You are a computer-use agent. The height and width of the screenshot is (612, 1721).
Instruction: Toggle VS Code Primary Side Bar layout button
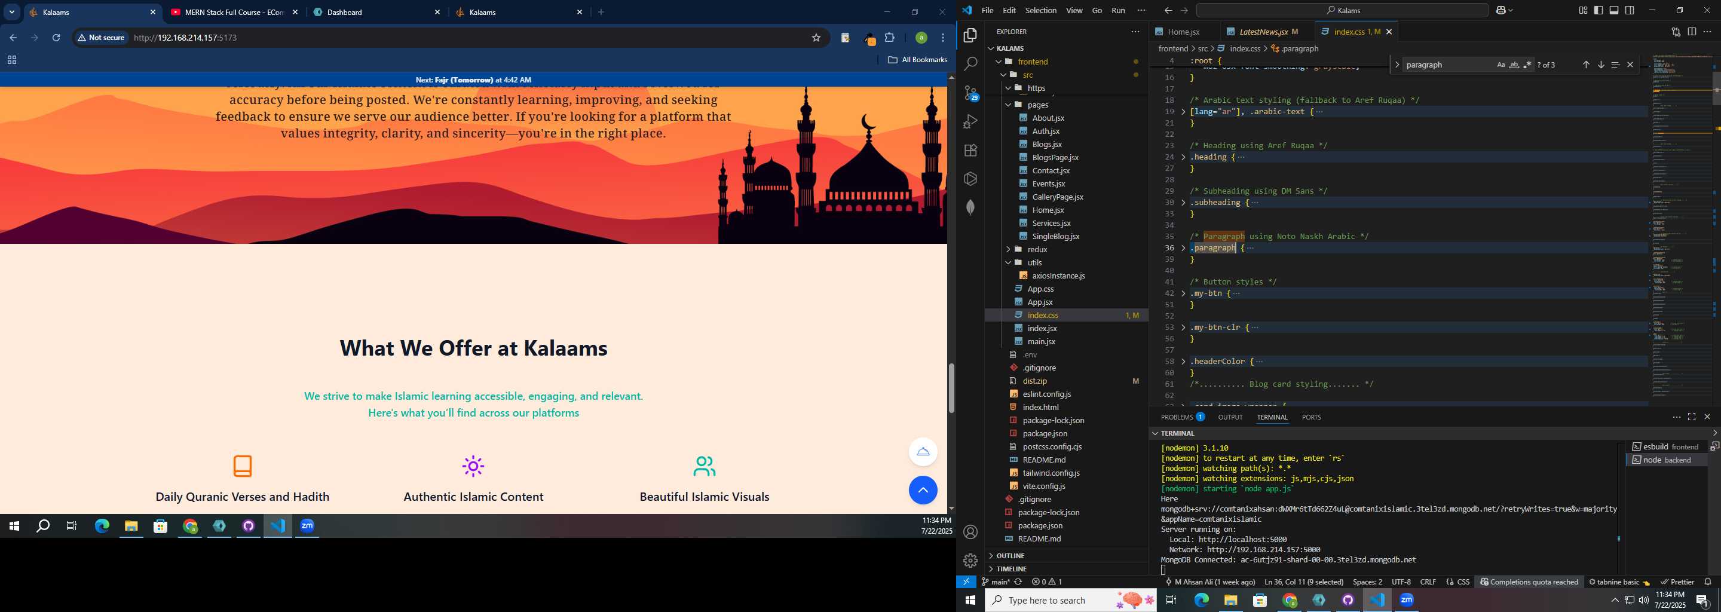(x=1598, y=10)
